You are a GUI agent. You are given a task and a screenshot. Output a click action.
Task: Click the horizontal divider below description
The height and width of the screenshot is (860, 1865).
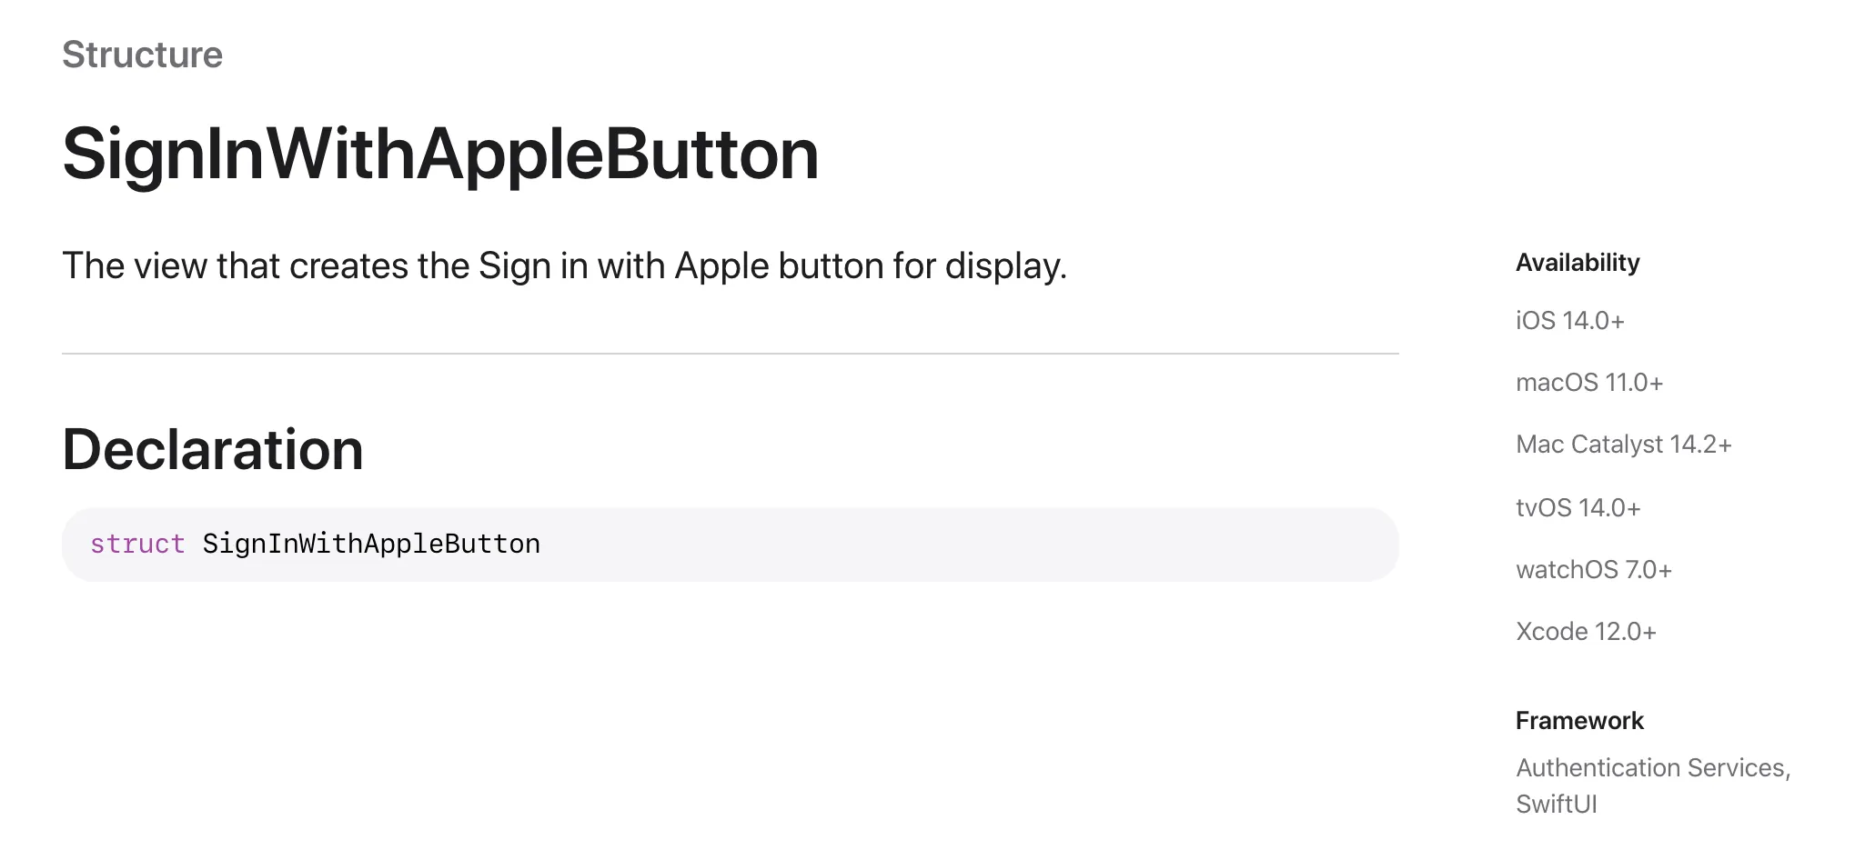click(x=731, y=354)
